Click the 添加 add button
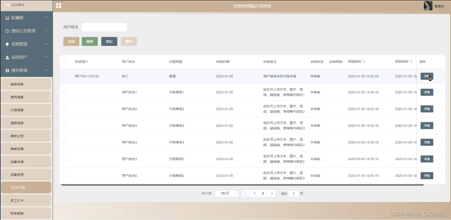The width and height of the screenshot is (451, 220). 109,42
